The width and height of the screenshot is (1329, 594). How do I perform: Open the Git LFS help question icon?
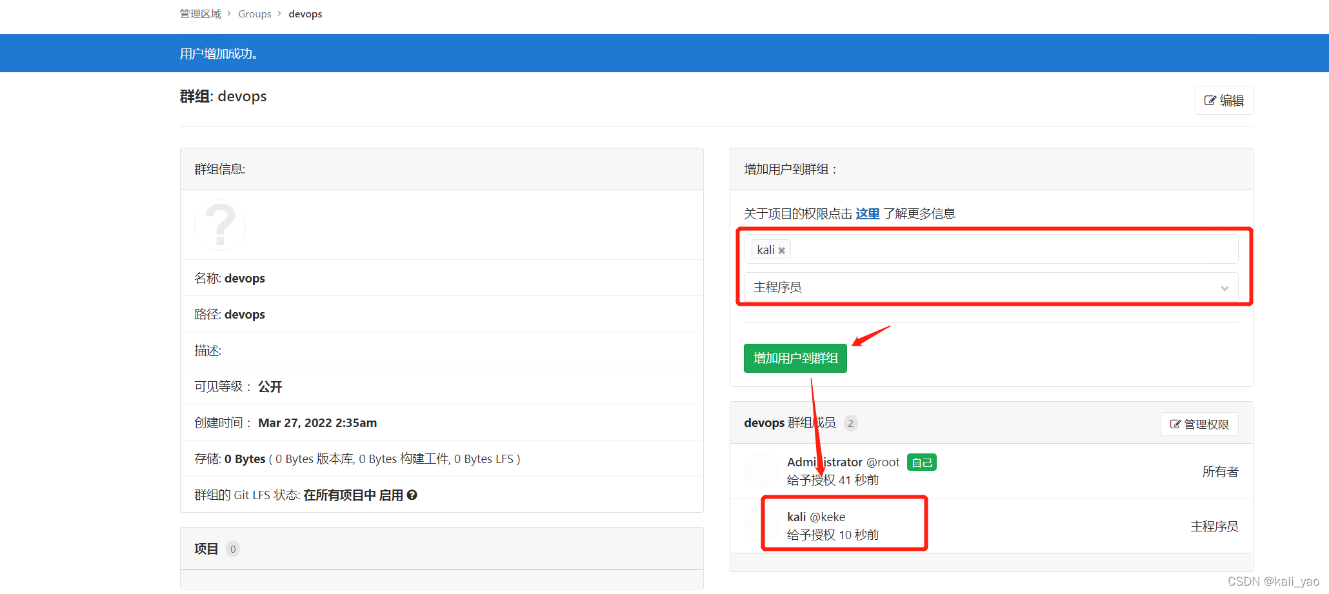coord(412,495)
